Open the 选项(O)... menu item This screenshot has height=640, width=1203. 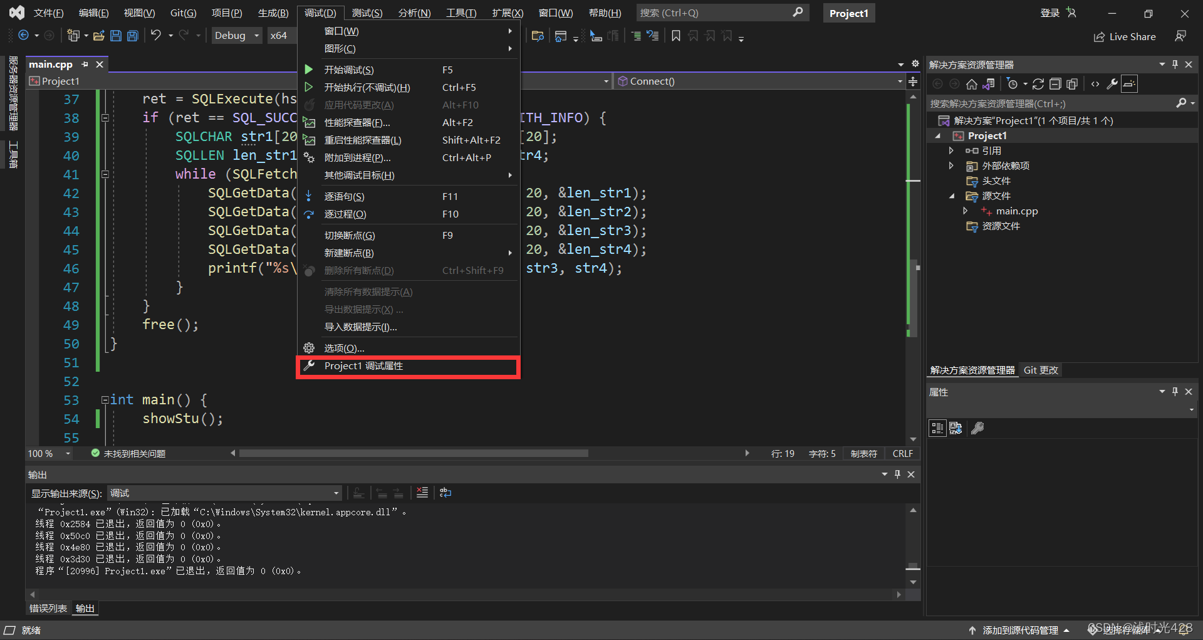[409, 349]
